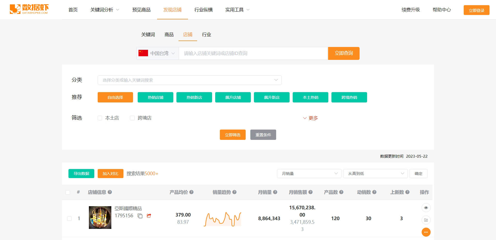Open the 行业纵横 menu item
Viewport: 496px width, 240px height.
click(204, 10)
